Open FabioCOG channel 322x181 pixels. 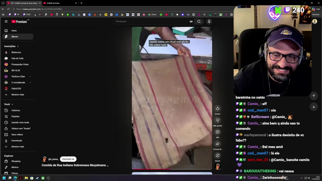[x=18, y=88]
